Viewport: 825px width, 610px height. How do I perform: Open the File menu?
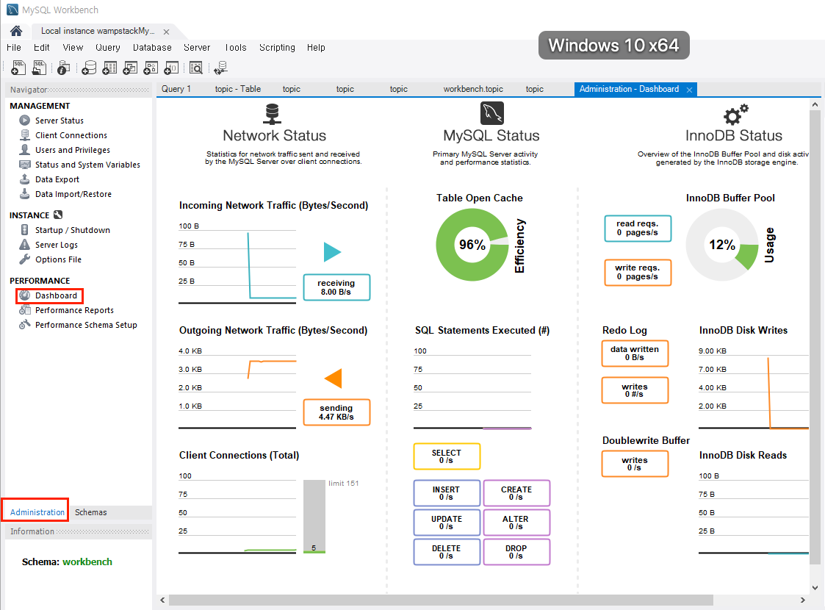(14, 47)
